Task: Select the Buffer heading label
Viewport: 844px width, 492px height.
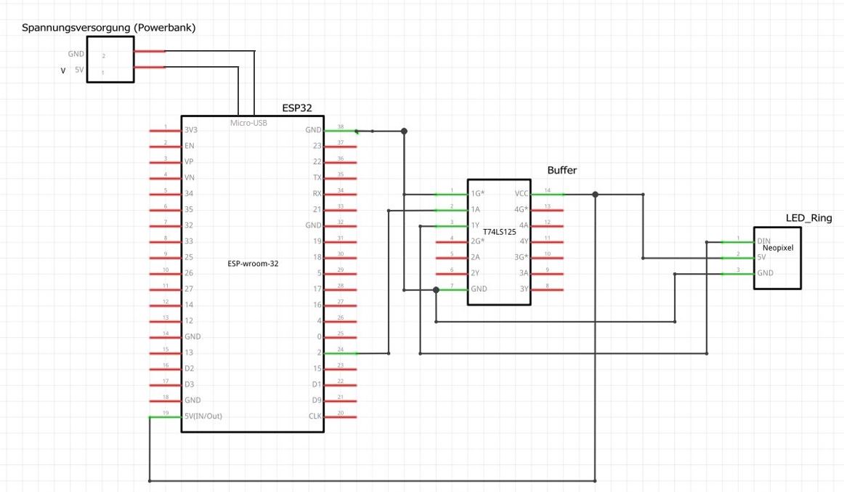Action: (563, 170)
